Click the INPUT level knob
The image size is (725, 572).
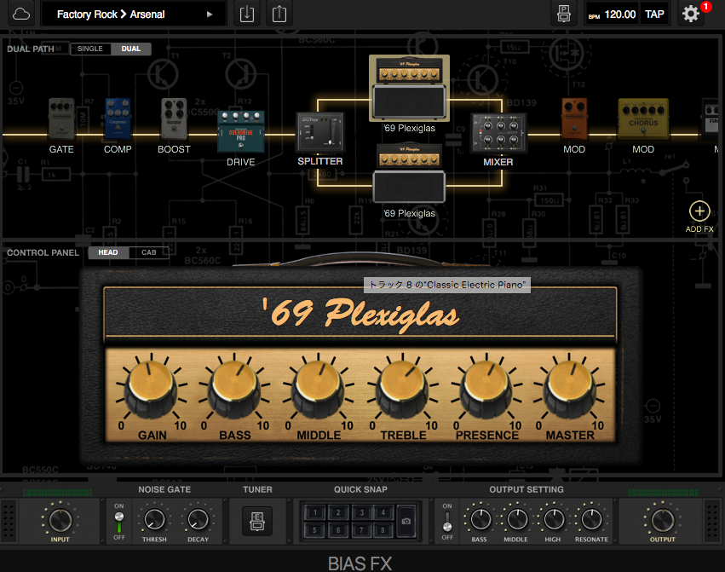(60, 520)
